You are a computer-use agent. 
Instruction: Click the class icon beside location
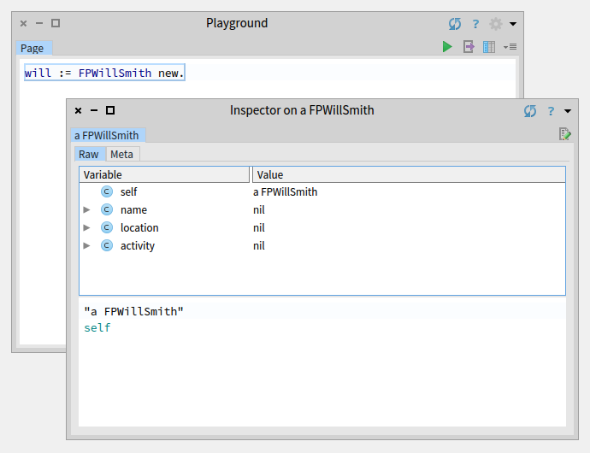point(107,227)
